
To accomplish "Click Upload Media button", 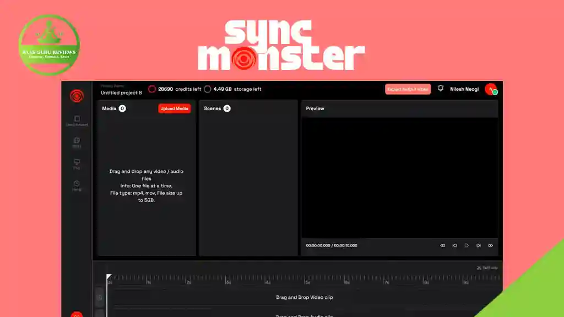I will pyautogui.click(x=175, y=108).
